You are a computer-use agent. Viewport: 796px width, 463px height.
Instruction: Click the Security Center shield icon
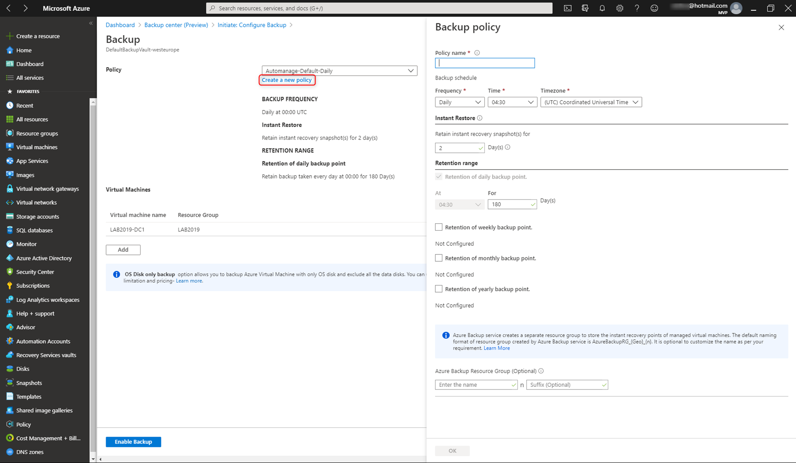10,272
